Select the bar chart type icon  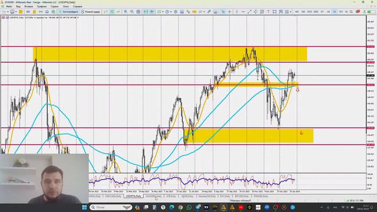point(105,12)
